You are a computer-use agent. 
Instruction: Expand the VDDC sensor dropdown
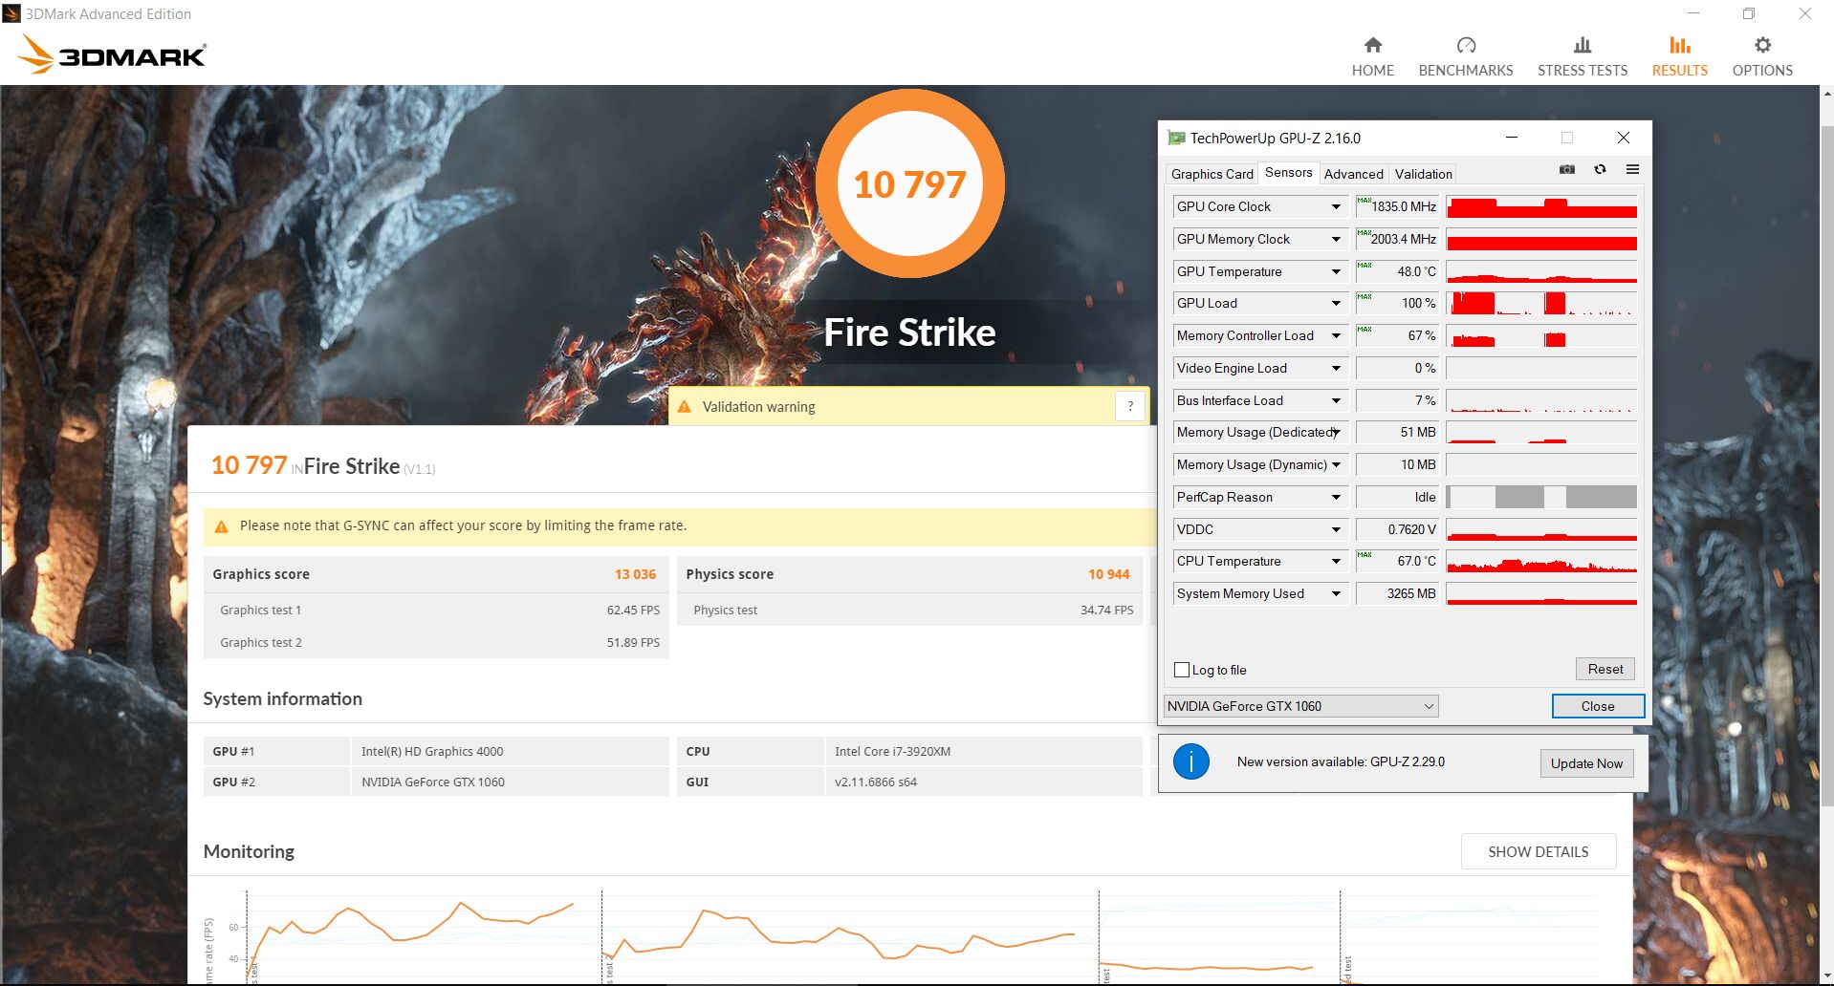point(1336,529)
